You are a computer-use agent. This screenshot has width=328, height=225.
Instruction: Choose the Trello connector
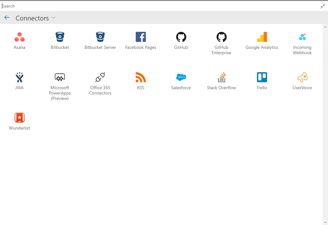[262, 78]
